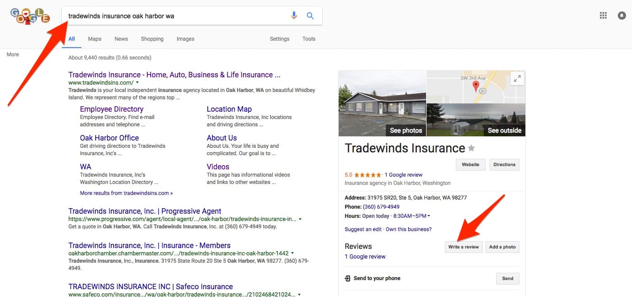Click the Address label text
Screen dimensions: 632x297
pyautogui.click(x=355, y=198)
